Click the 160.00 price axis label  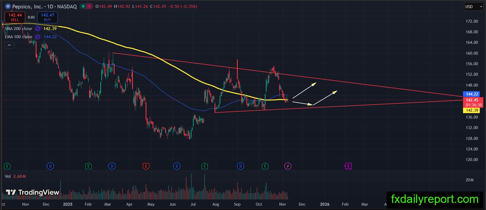tap(472, 53)
